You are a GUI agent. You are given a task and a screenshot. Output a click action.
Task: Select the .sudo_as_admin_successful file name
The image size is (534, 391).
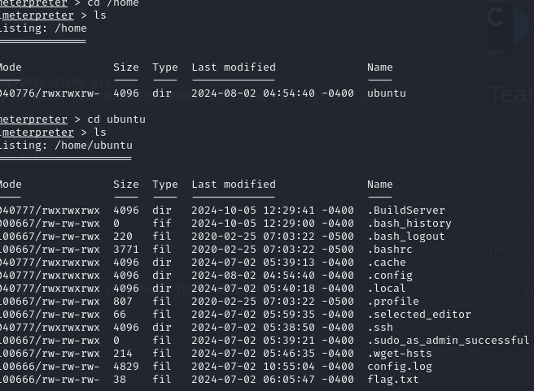449,341
